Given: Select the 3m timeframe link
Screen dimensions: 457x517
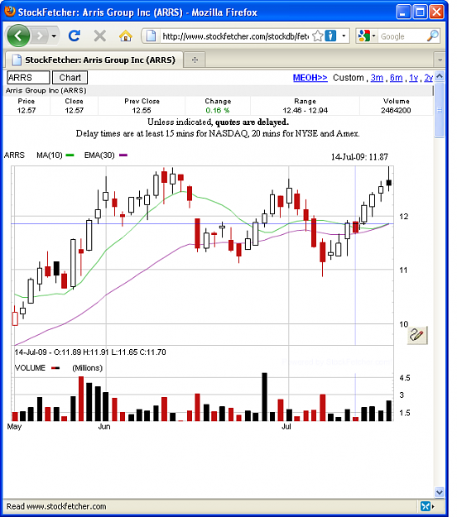Looking at the screenshot, I should click(x=377, y=78).
